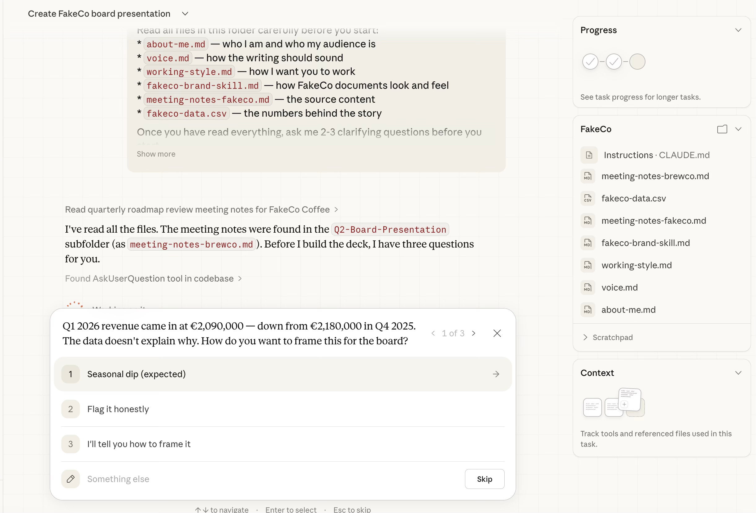Open voice.md in the file list
The height and width of the screenshot is (513, 756).
click(619, 288)
